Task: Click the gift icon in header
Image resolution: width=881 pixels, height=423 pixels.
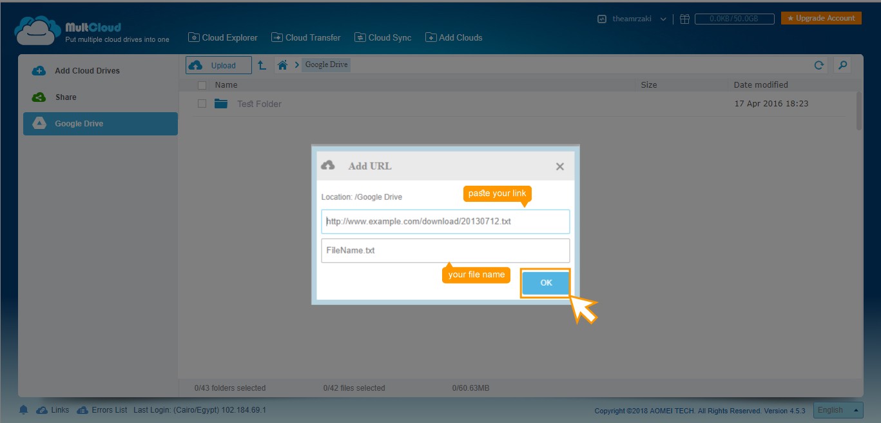Action: point(684,19)
